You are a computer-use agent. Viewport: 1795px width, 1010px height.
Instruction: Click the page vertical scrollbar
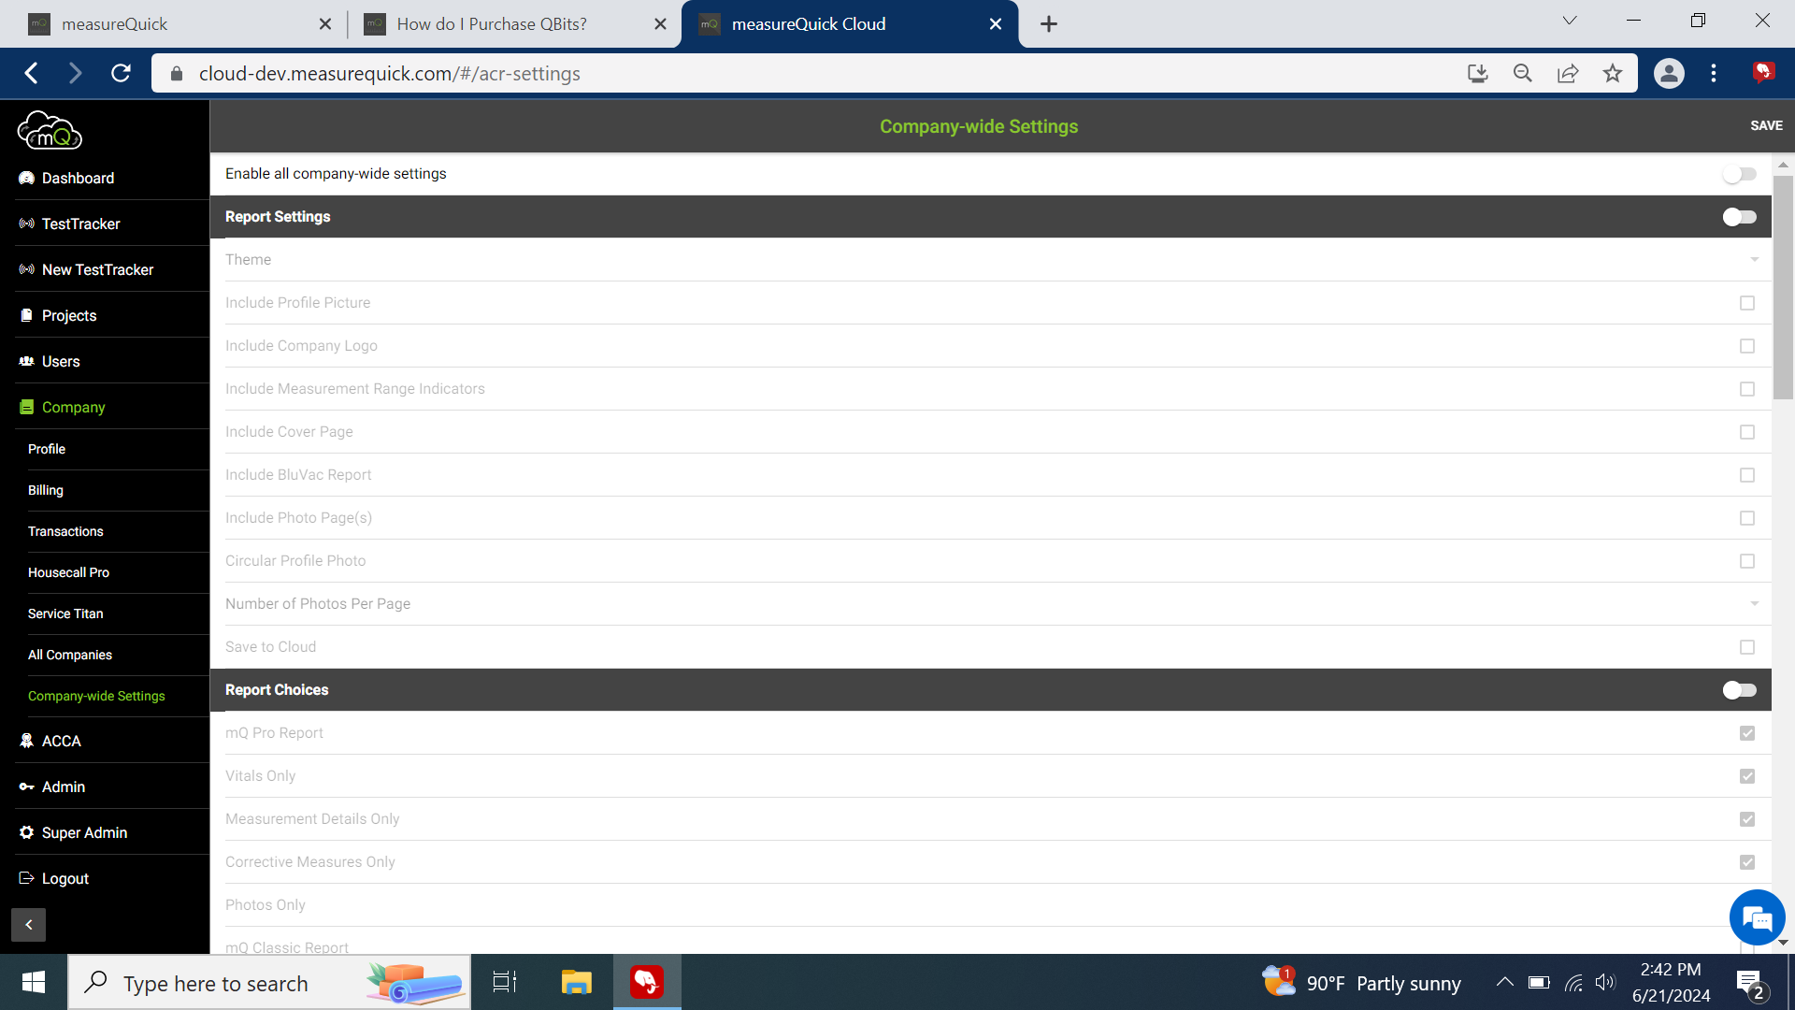click(x=1783, y=287)
